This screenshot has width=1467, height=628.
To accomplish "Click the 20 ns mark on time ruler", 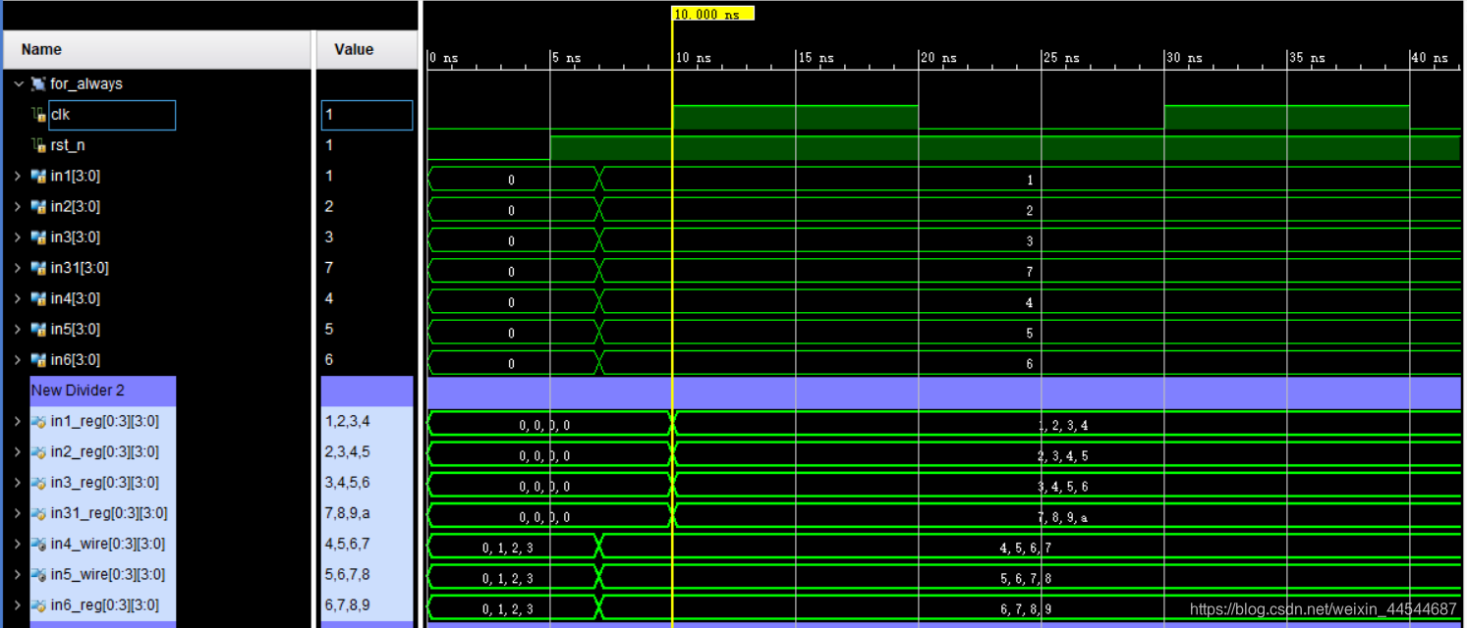I will click(x=936, y=58).
